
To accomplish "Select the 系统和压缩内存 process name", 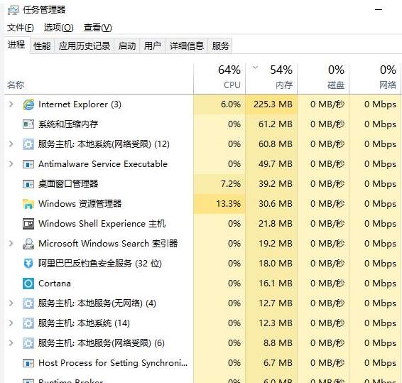I will coord(68,124).
